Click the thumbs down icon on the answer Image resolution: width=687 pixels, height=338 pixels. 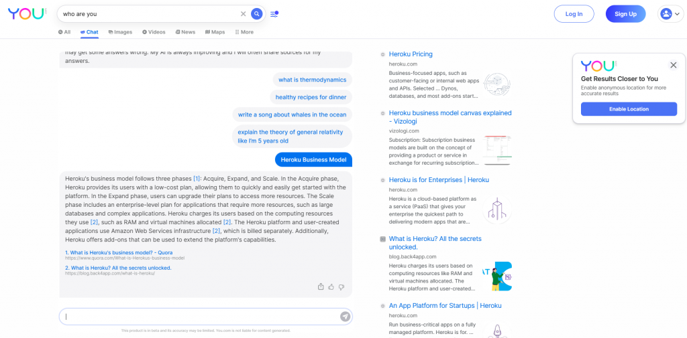click(x=341, y=287)
